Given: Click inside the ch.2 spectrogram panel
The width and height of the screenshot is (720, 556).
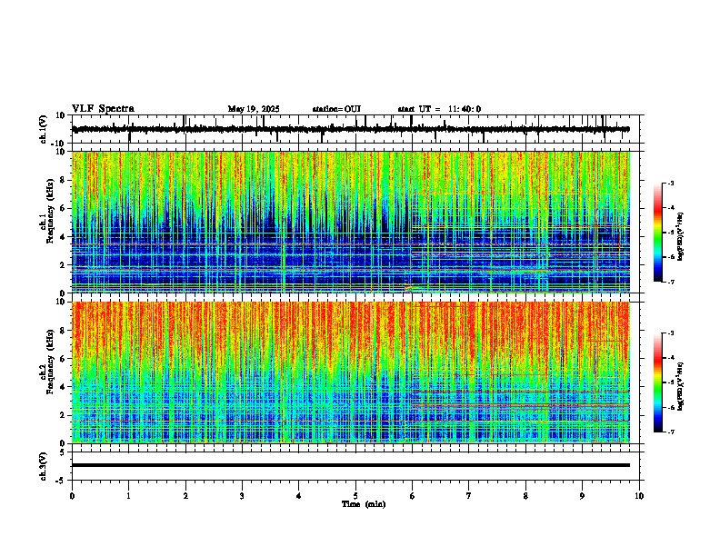Looking at the screenshot, I should pyautogui.click(x=351, y=372).
